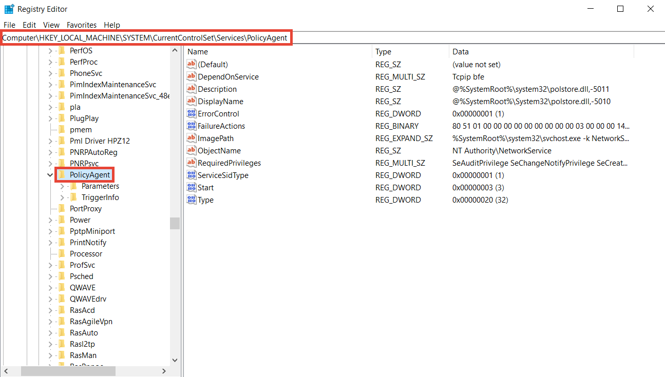Open the View menu
Viewport: 665px width, 377px height.
pos(51,25)
